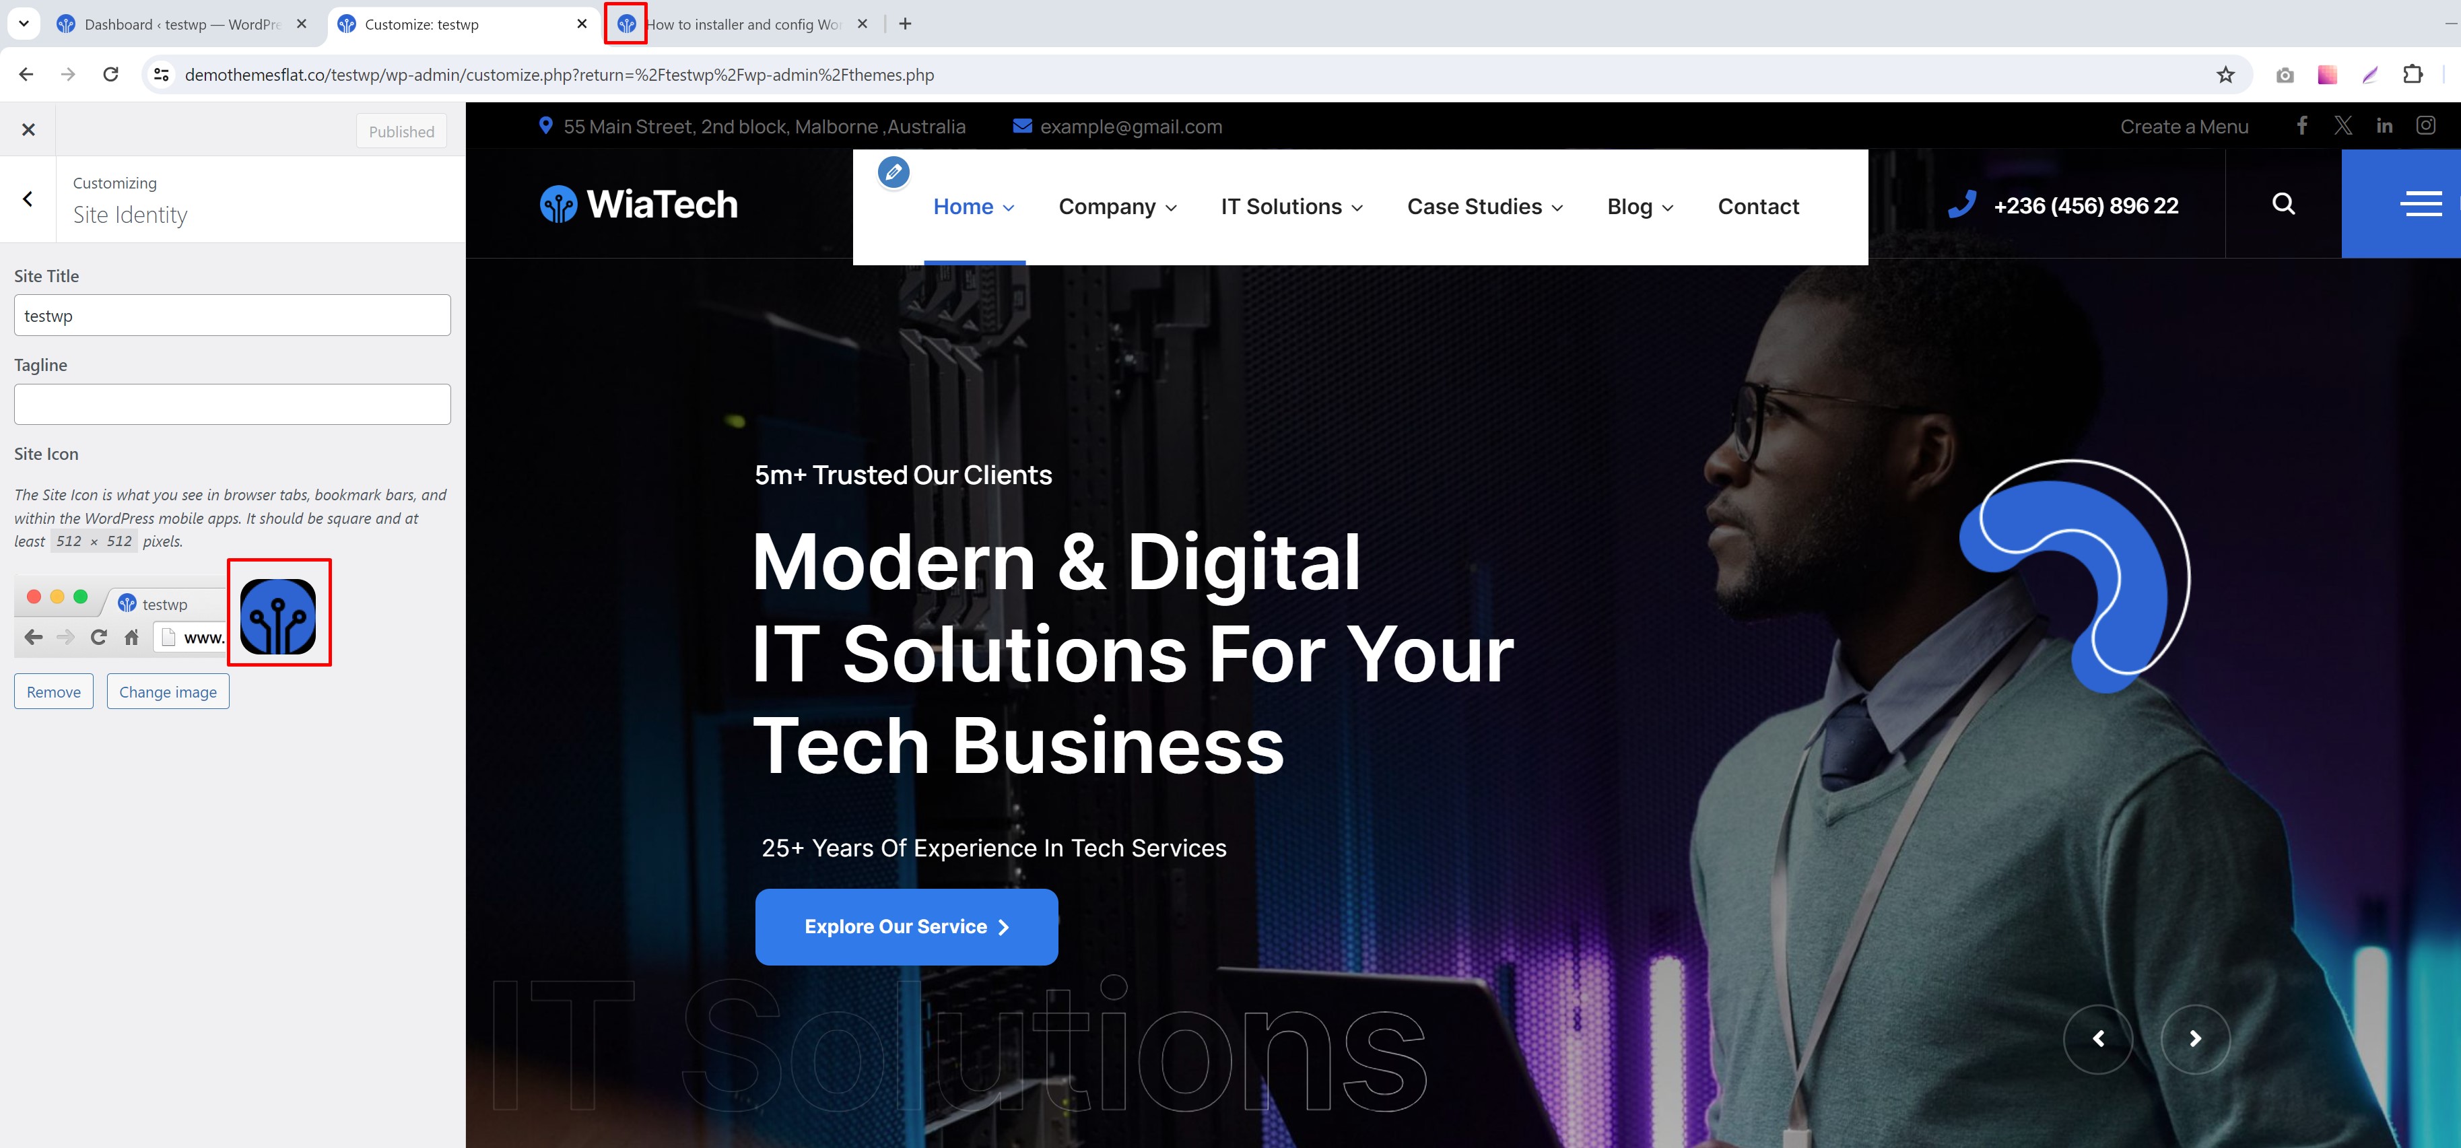
Task: Click the site icon preview thumbnail
Action: tap(278, 616)
